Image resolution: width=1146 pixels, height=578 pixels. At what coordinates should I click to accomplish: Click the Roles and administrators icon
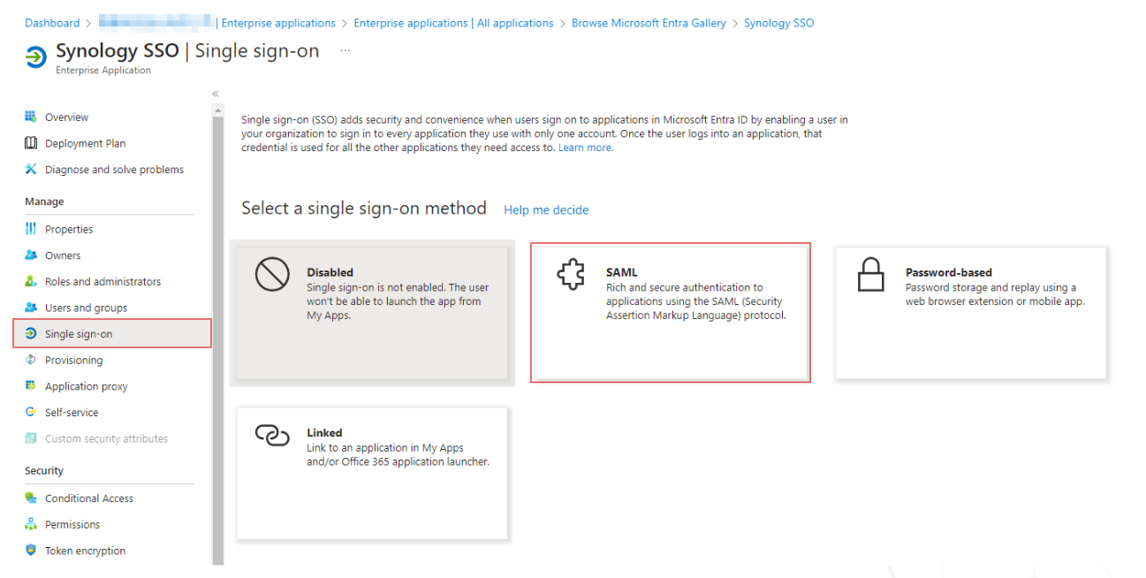click(x=31, y=281)
